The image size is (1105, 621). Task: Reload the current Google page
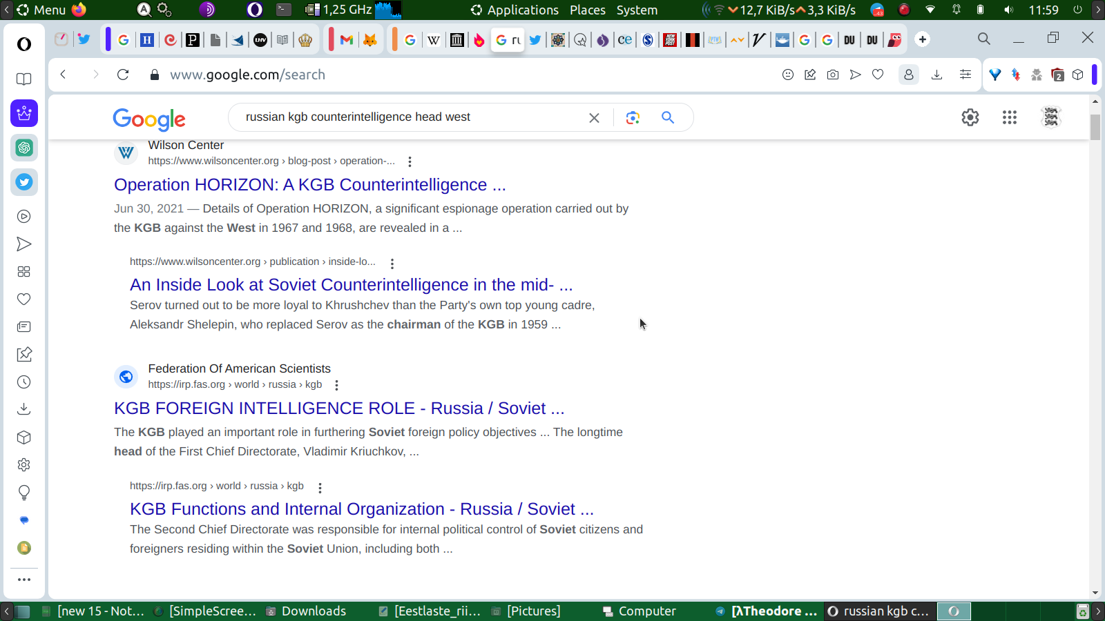coord(123,75)
